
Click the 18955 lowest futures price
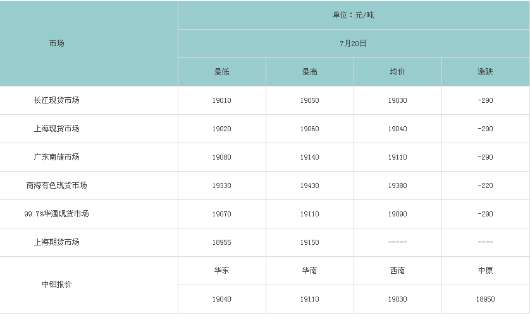pyautogui.click(x=222, y=242)
